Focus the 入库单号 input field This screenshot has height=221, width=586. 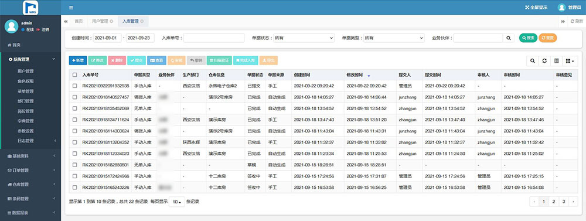[214, 38]
